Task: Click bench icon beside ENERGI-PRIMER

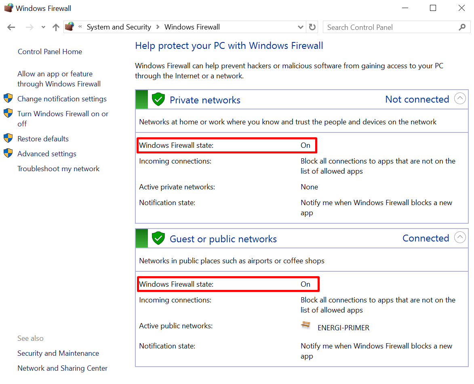Action: pyautogui.click(x=305, y=325)
